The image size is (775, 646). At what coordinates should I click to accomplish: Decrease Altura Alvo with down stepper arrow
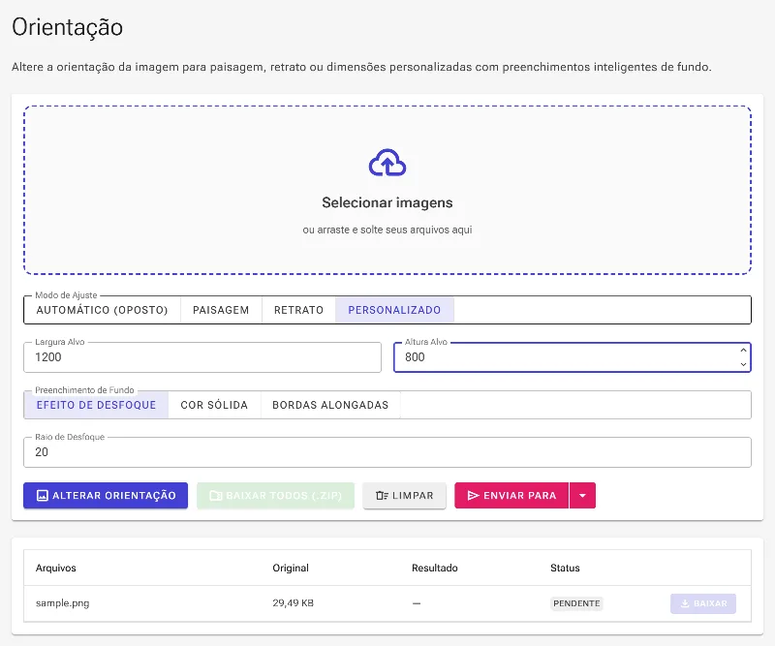pyautogui.click(x=743, y=364)
